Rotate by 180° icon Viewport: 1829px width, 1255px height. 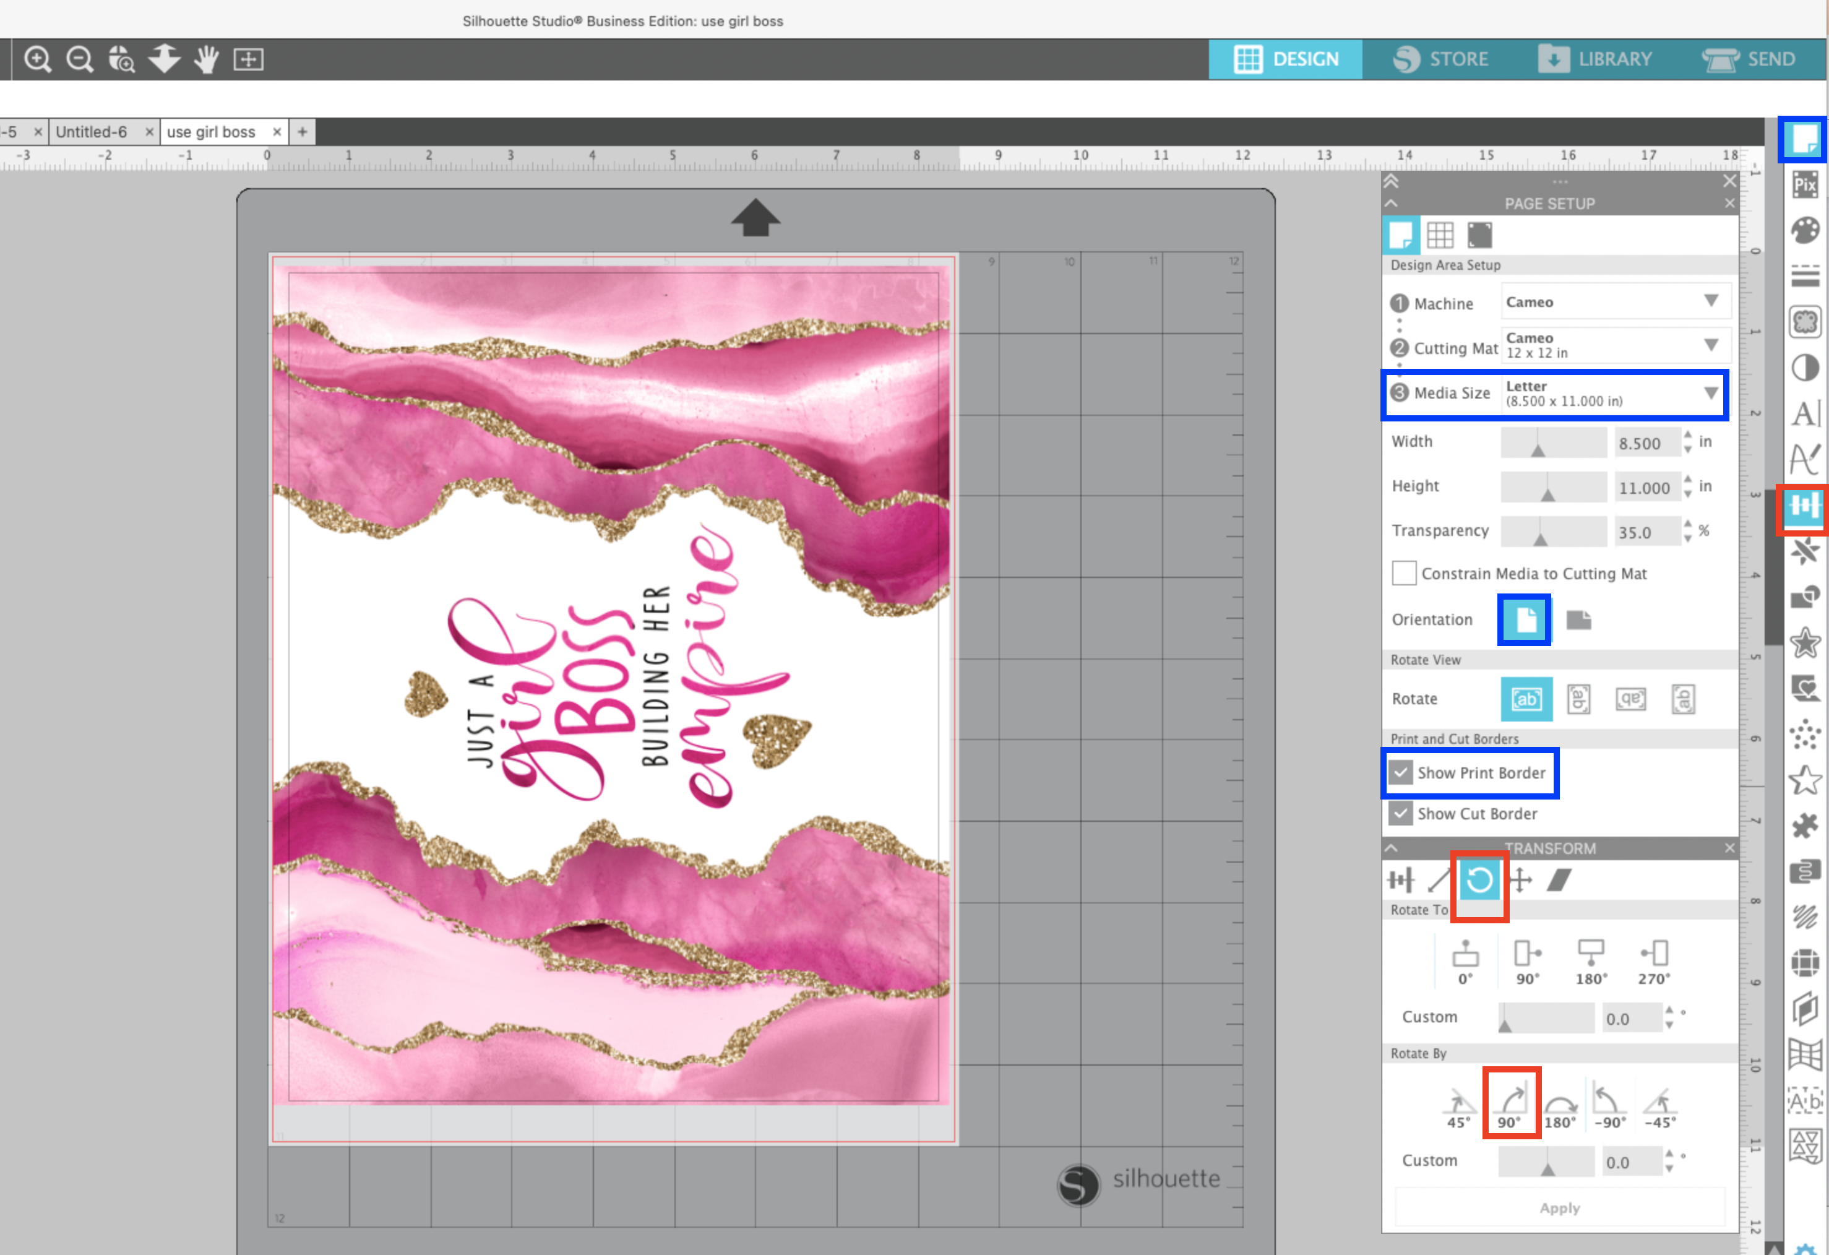[x=1560, y=1110]
